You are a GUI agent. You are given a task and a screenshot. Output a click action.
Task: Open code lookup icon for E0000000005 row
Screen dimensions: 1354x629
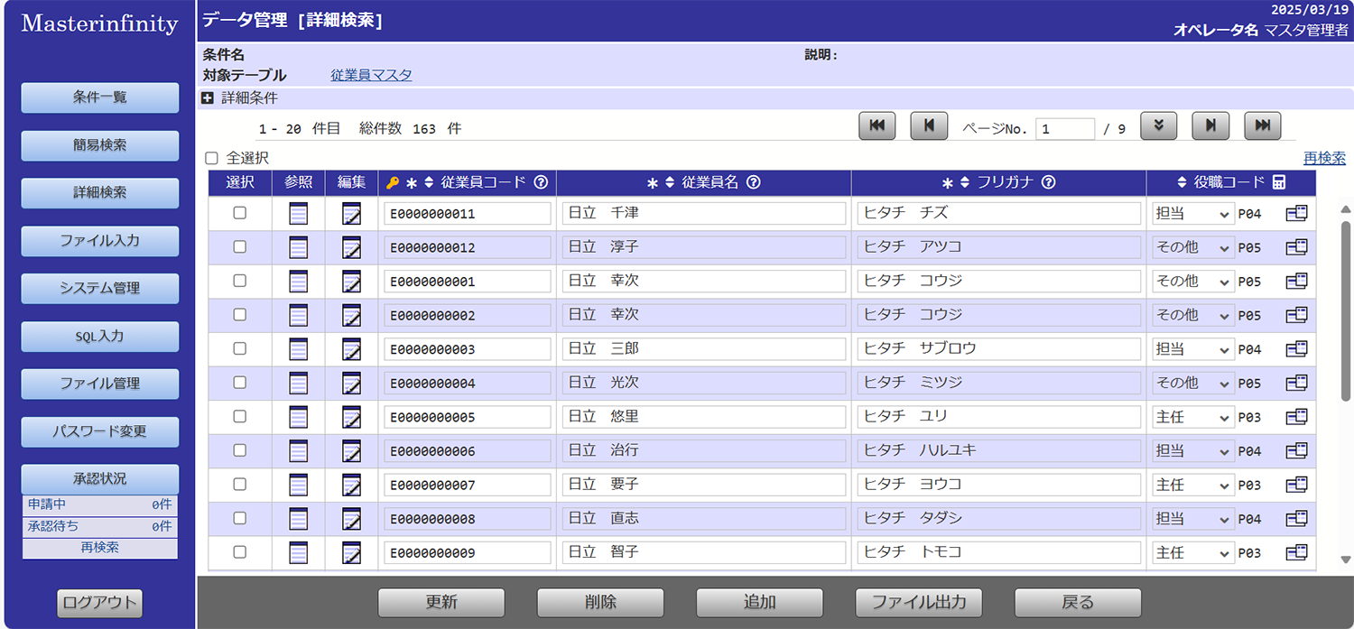(1296, 417)
